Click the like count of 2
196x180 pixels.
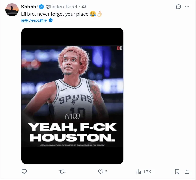pos(106,172)
